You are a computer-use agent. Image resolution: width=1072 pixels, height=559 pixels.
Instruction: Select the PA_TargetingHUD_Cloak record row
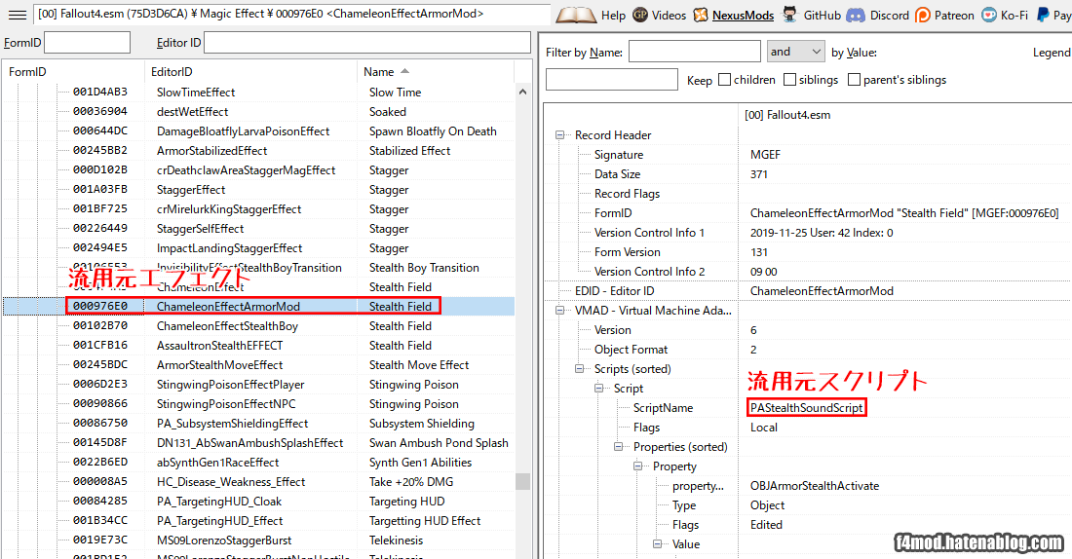(x=258, y=501)
